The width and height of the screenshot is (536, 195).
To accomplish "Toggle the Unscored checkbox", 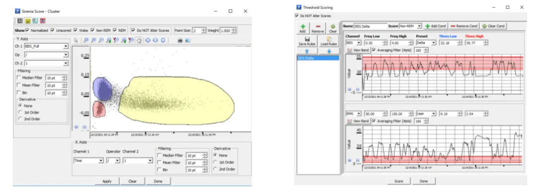I will (52, 30).
